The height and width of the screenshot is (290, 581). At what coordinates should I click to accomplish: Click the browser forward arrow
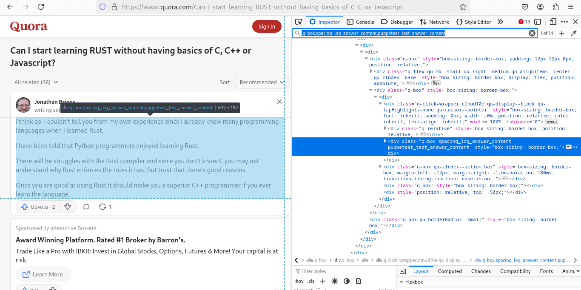pyautogui.click(x=26, y=7)
